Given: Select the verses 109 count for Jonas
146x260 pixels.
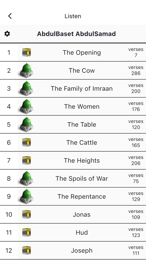Looking at the screenshot, I should pyautogui.click(x=136, y=214).
